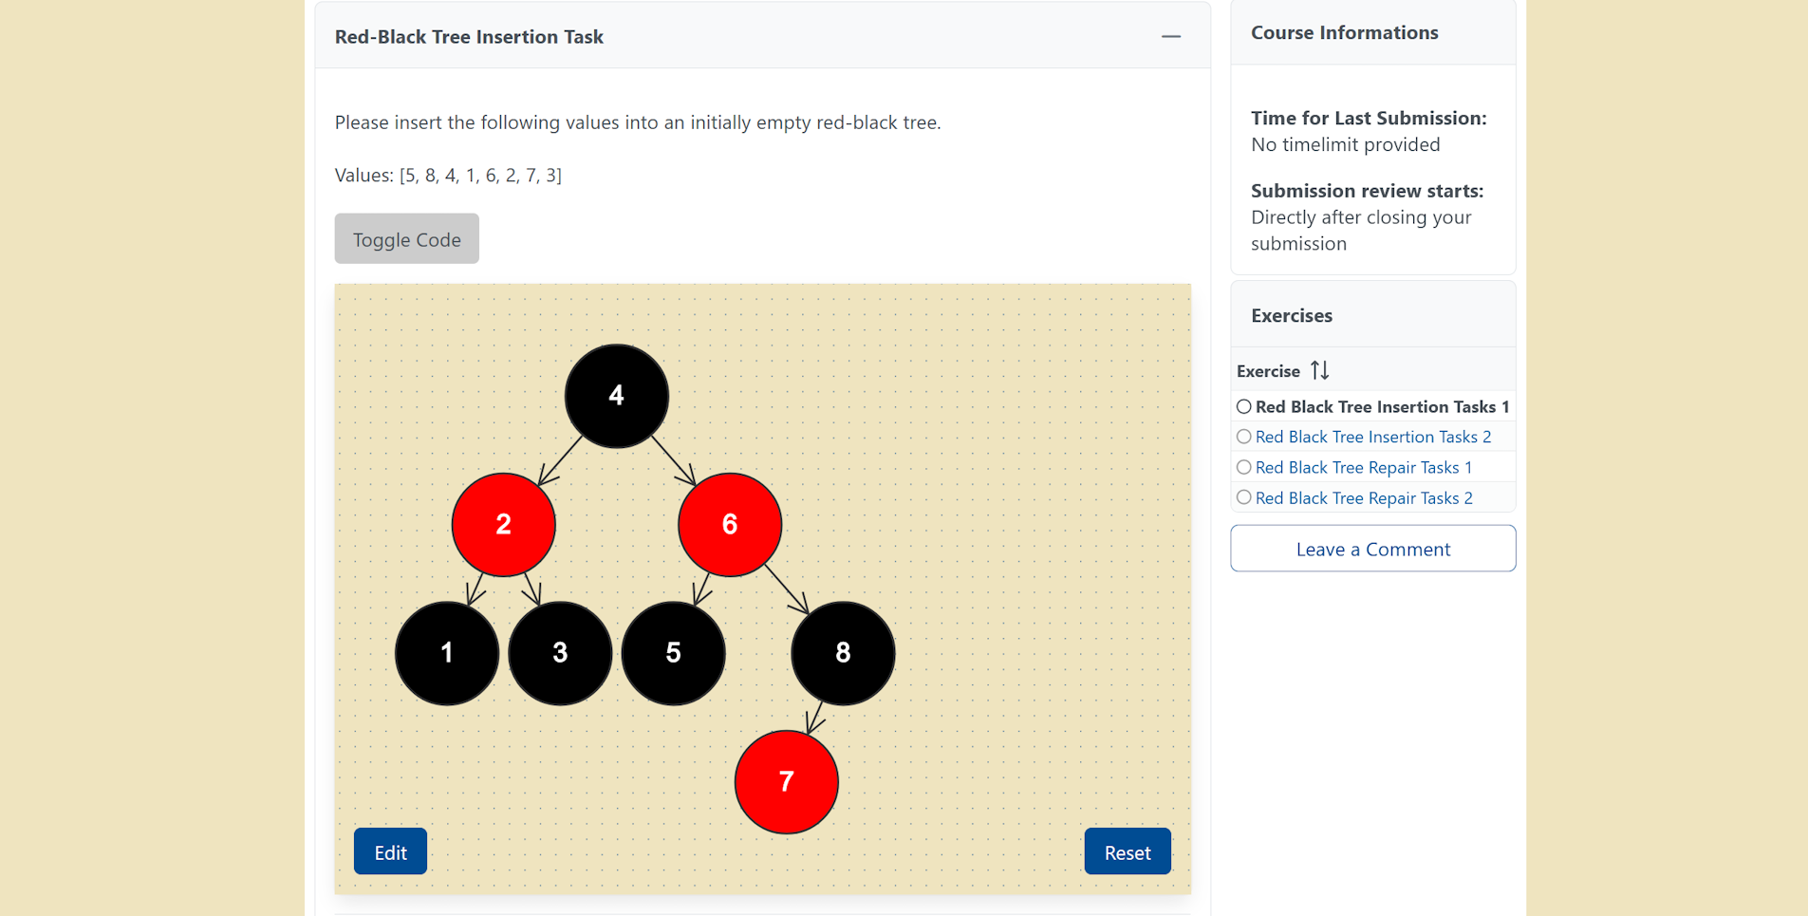Screen dimensions: 1808x916
Task: Click black node 5
Action: point(673,653)
